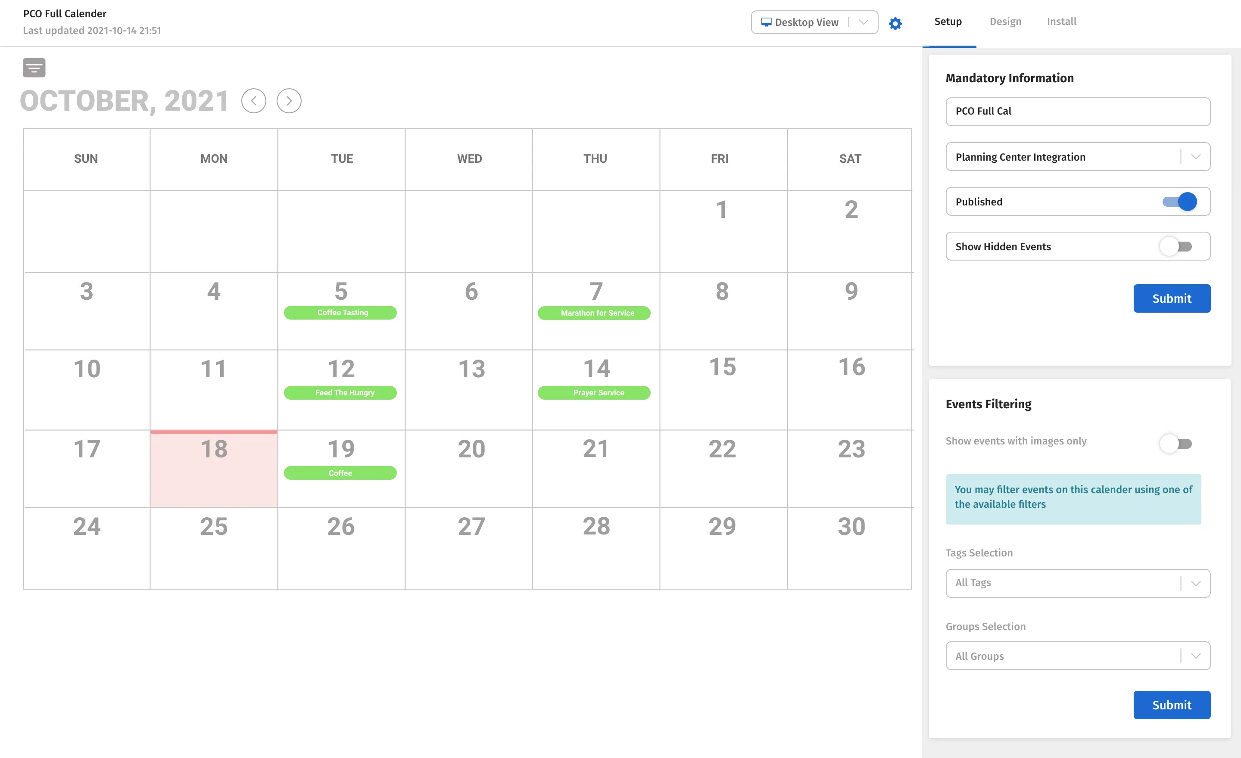Turn on Show events with images only

[1176, 444]
